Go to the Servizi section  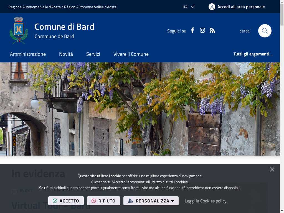tap(93, 54)
